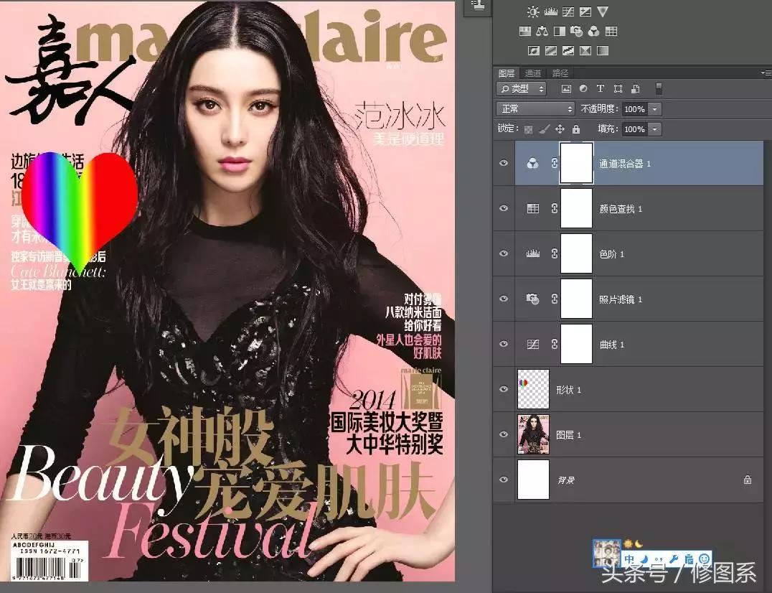The width and height of the screenshot is (772, 593).
Task: Open the Curves adjustment icon
Action: pos(569,11)
